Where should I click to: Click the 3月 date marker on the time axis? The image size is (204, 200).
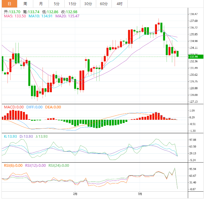(x=140, y=194)
